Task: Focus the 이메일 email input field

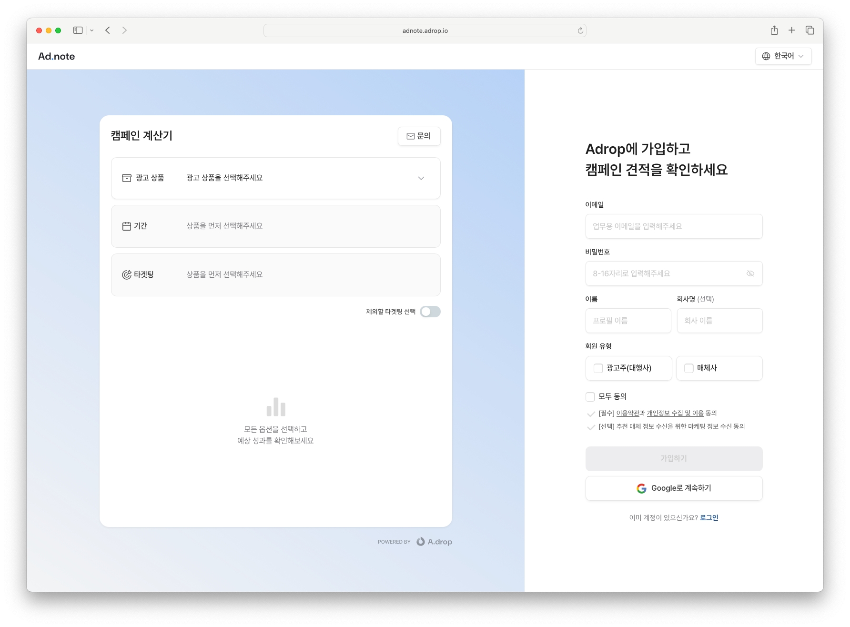Action: click(x=674, y=226)
